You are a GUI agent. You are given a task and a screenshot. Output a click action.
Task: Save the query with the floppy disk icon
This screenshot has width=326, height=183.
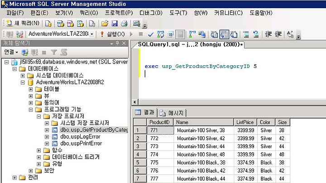pyautogui.click(x=115, y=24)
